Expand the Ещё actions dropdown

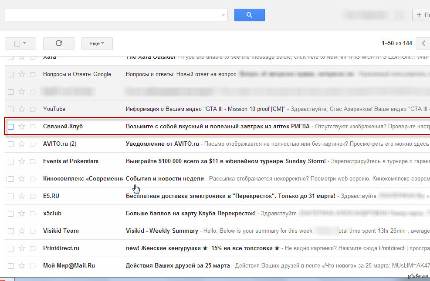97,43
